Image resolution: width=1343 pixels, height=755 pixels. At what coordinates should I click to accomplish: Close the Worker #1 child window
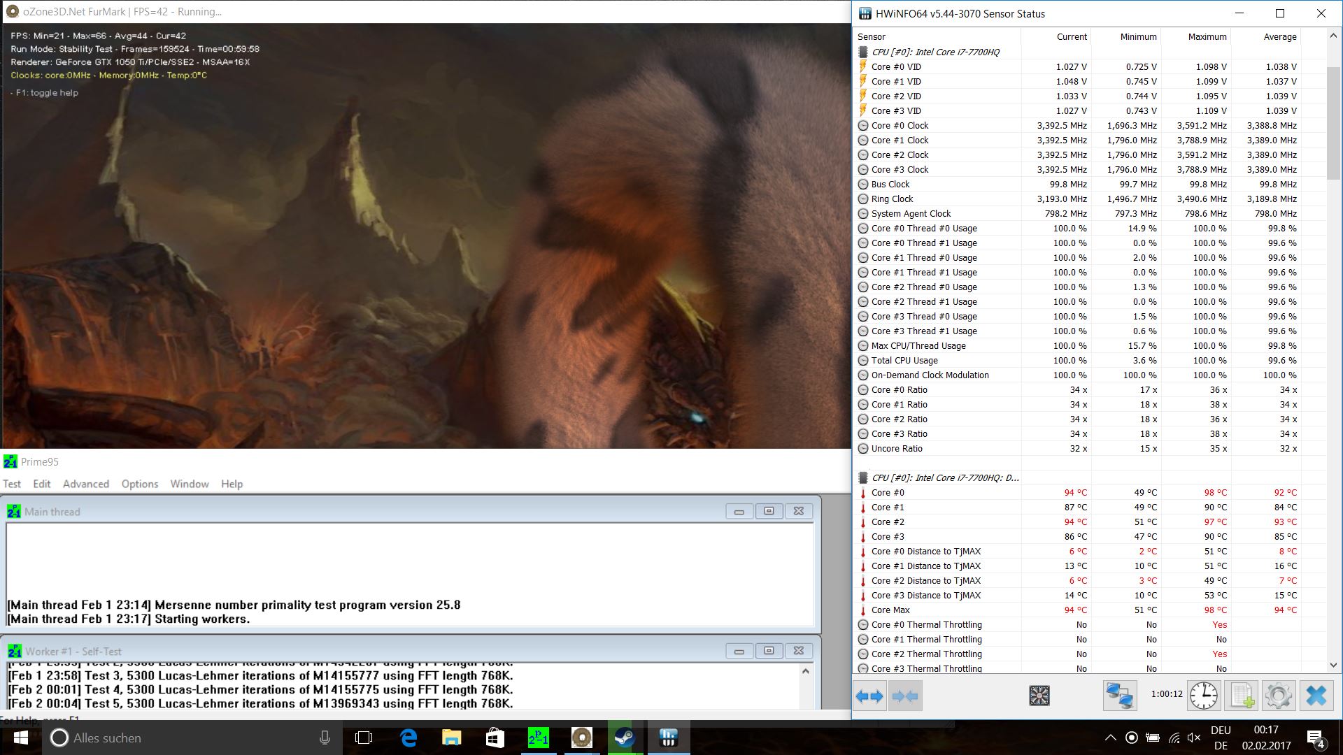pos(799,651)
